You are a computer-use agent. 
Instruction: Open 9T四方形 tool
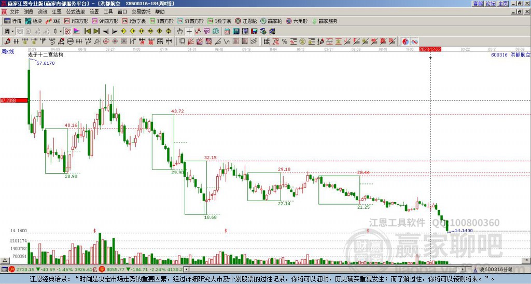click(x=191, y=21)
